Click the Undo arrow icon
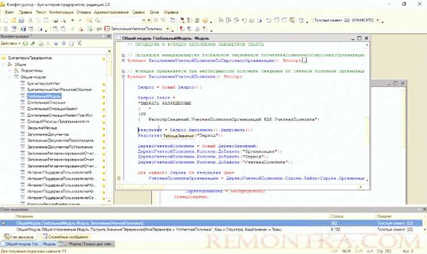This screenshot has height=254, width=427. 72,20
